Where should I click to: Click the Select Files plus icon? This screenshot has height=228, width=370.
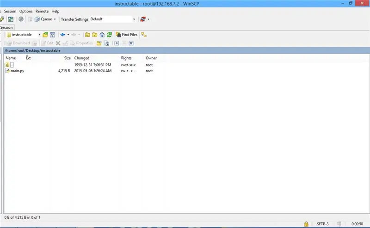[117, 43]
